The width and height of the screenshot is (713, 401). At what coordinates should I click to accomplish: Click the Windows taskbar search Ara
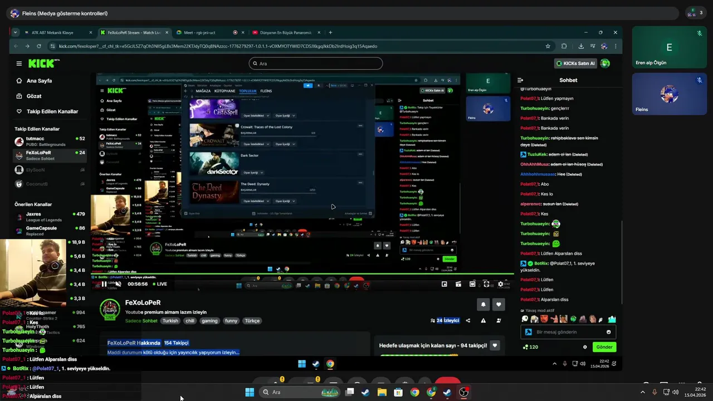[300, 392]
